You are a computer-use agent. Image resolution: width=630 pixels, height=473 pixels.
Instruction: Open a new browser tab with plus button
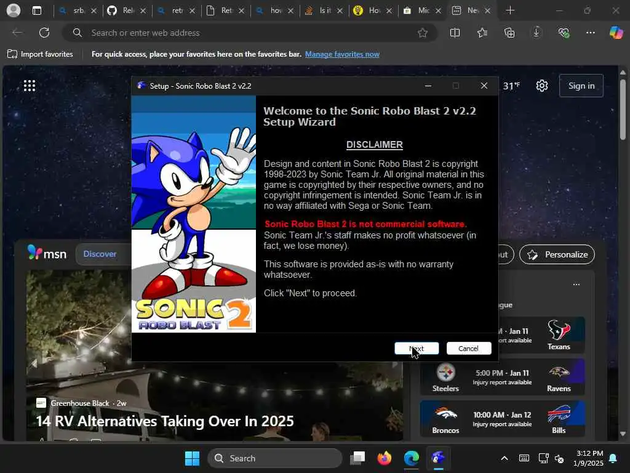click(x=510, y=10)
